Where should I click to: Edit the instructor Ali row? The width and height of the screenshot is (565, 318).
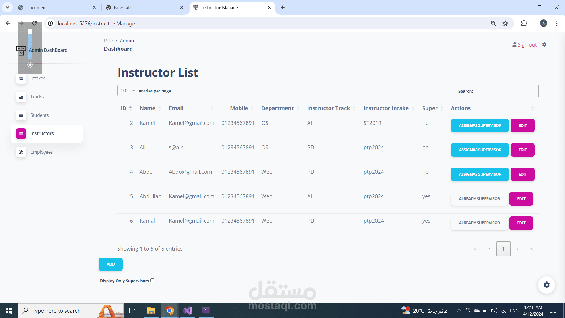(522, 150)
